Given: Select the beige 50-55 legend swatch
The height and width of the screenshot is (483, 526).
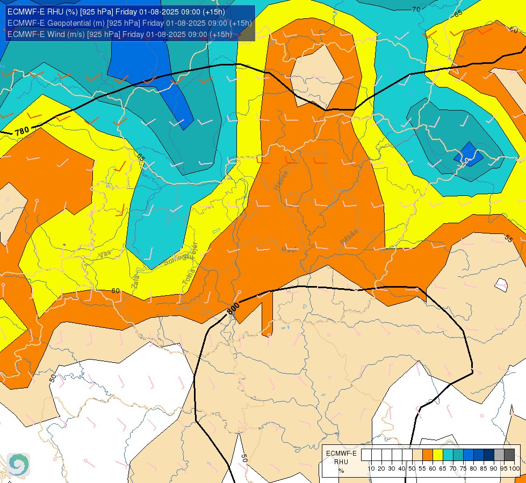Looking at the screenshot, I should tap(417, 455).
